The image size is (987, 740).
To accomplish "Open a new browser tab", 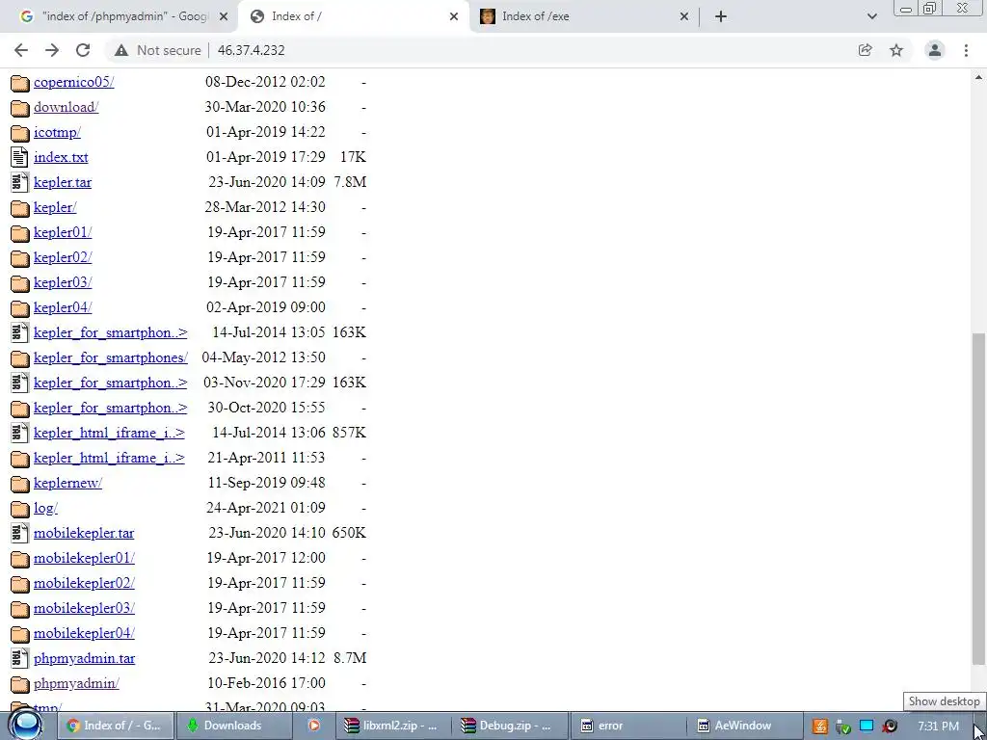I will point(721,16).
